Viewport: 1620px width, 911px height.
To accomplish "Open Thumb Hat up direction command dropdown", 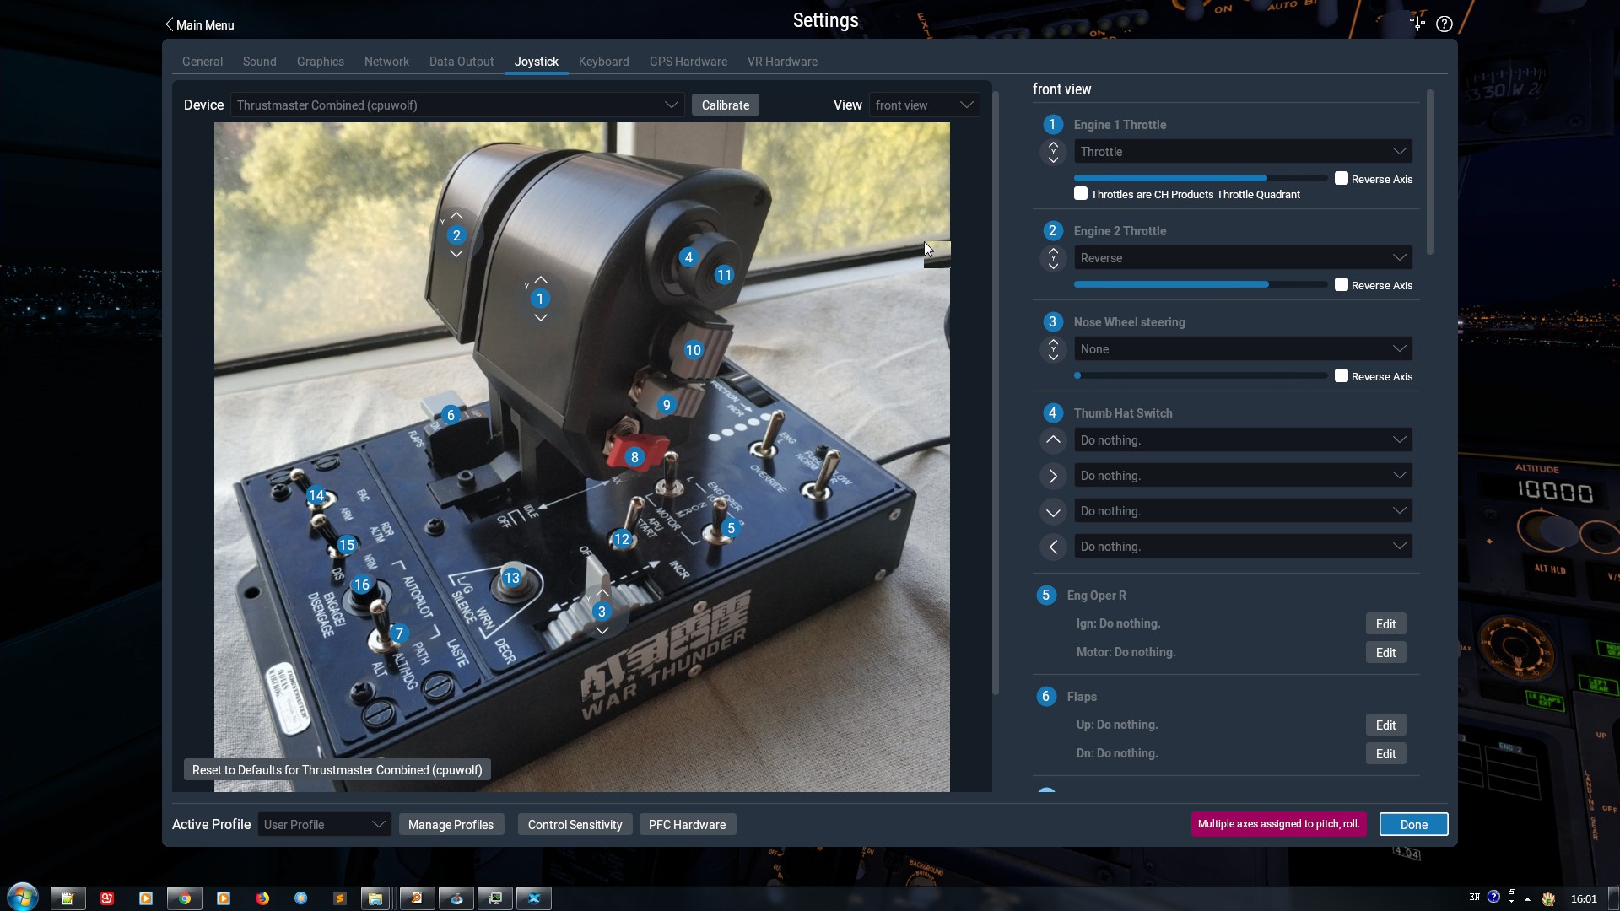I will tap(1243, 440).
